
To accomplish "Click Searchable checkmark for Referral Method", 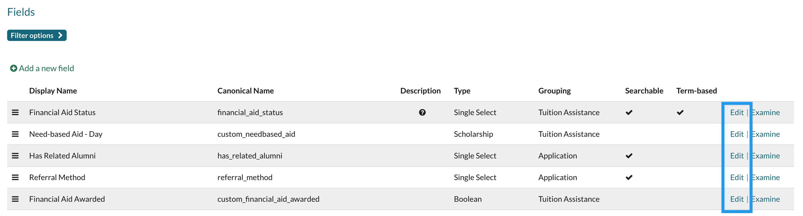I will tap(629, 177).
